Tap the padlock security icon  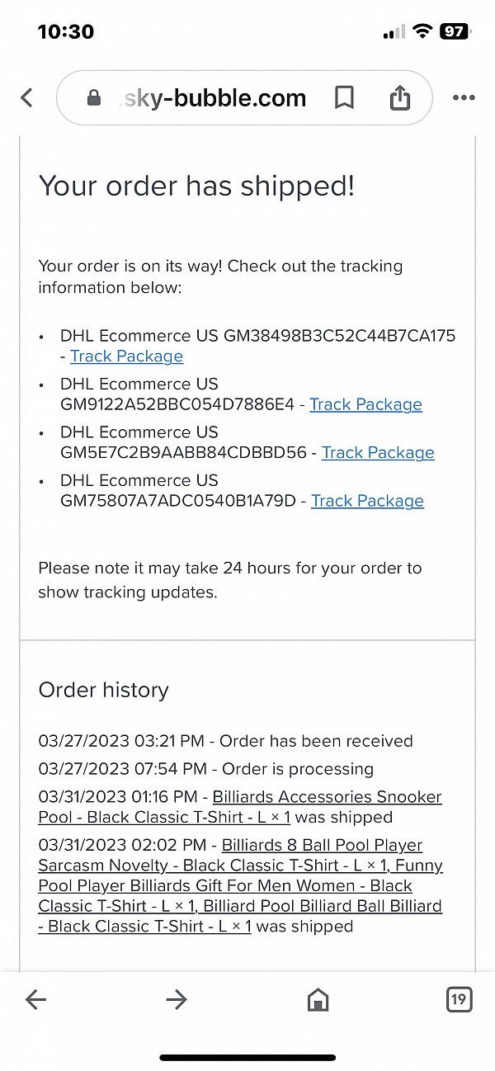pyautogui.click(x=94, y=97)
